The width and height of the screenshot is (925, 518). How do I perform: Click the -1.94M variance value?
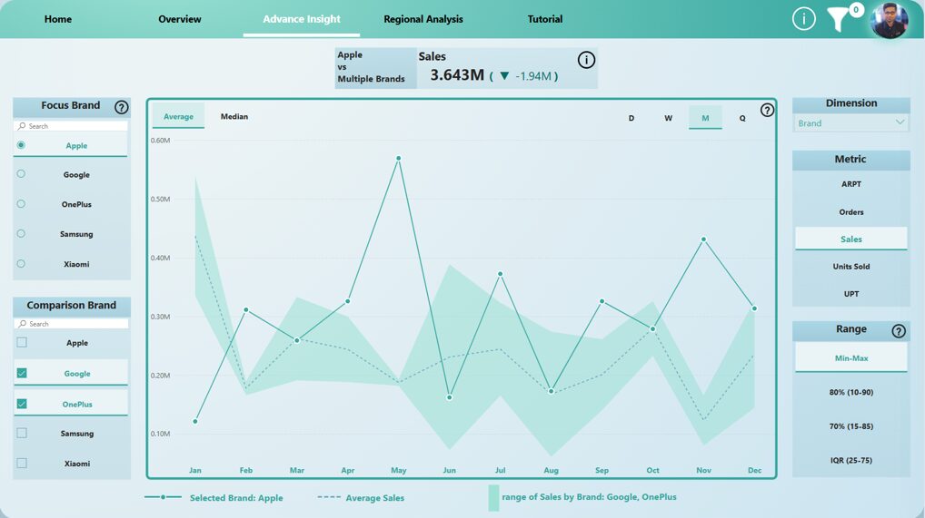point(533,76)
